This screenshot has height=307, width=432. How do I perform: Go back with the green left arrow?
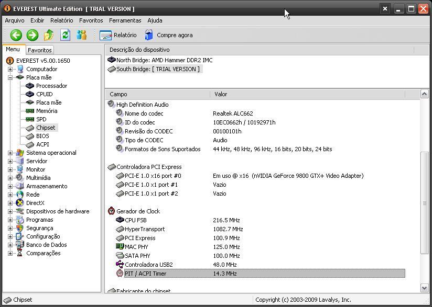(x=16, y=35)
